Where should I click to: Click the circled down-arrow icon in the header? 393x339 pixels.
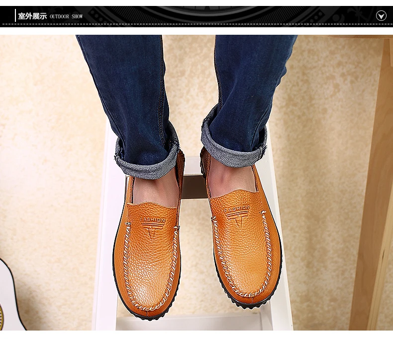[381, 16]
